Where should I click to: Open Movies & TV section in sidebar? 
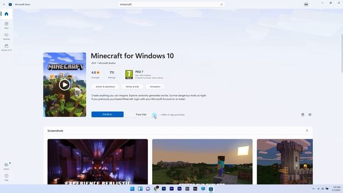(6, 47)
